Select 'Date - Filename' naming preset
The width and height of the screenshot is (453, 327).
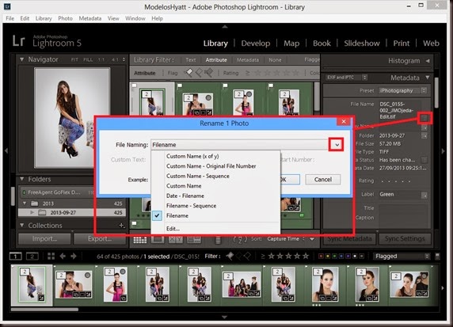click(x=185, y=196)
